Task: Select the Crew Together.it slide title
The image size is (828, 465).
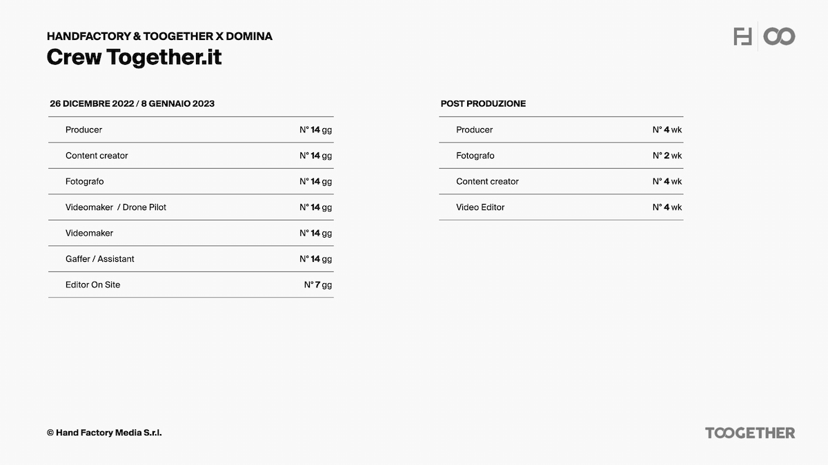Action: [x=134, y=57]
